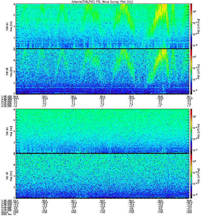Screen dimensions: 202x216
Task: Click the time tick label 1020
Action: click(44, 212)
